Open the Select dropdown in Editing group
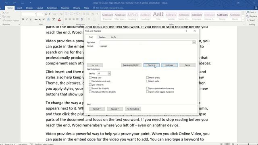Image resolution: width=258 pixels, height=145 pixels. pyautogui.click(x=252, y=20)
